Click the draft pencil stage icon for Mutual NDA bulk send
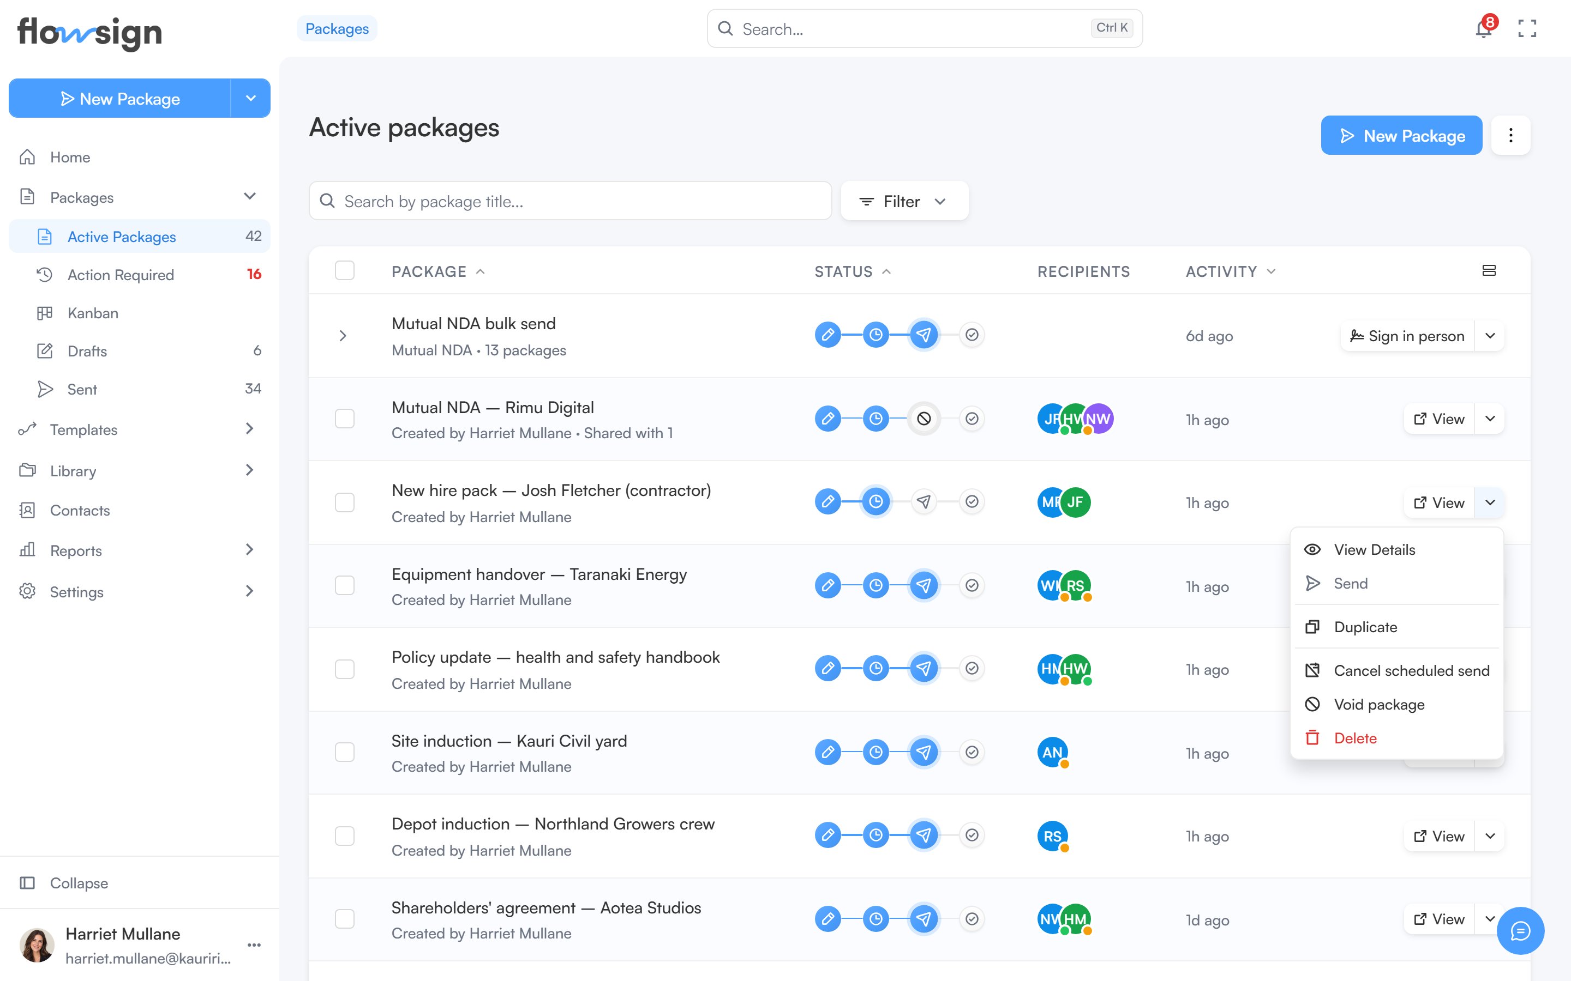This screenshot has height=981, width=1571. (x=828, y=335)
